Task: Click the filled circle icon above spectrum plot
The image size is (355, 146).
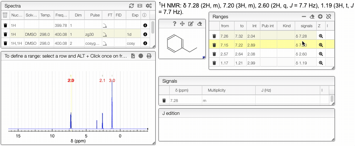Action: (x=141, y=56)
